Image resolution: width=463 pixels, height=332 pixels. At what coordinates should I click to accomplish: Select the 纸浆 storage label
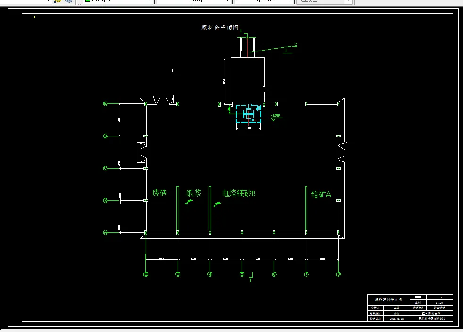click(194, 193)
